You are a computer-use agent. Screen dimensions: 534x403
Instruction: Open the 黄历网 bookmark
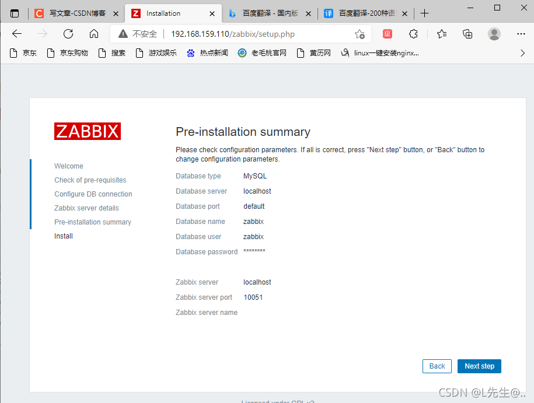pos(313,53)
